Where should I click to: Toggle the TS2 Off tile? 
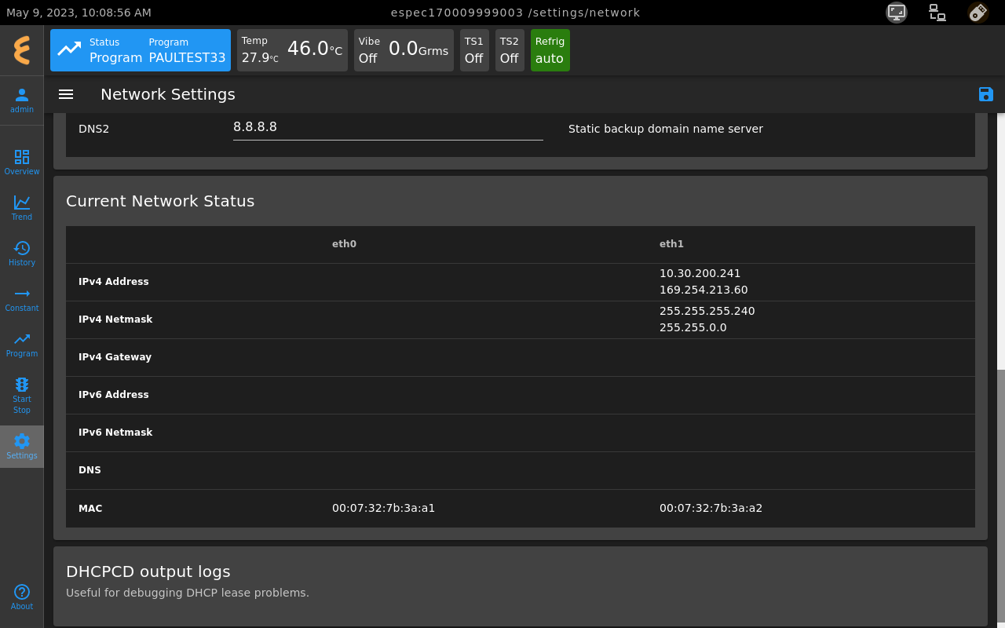pyautogui.click(x=510, y=50)
